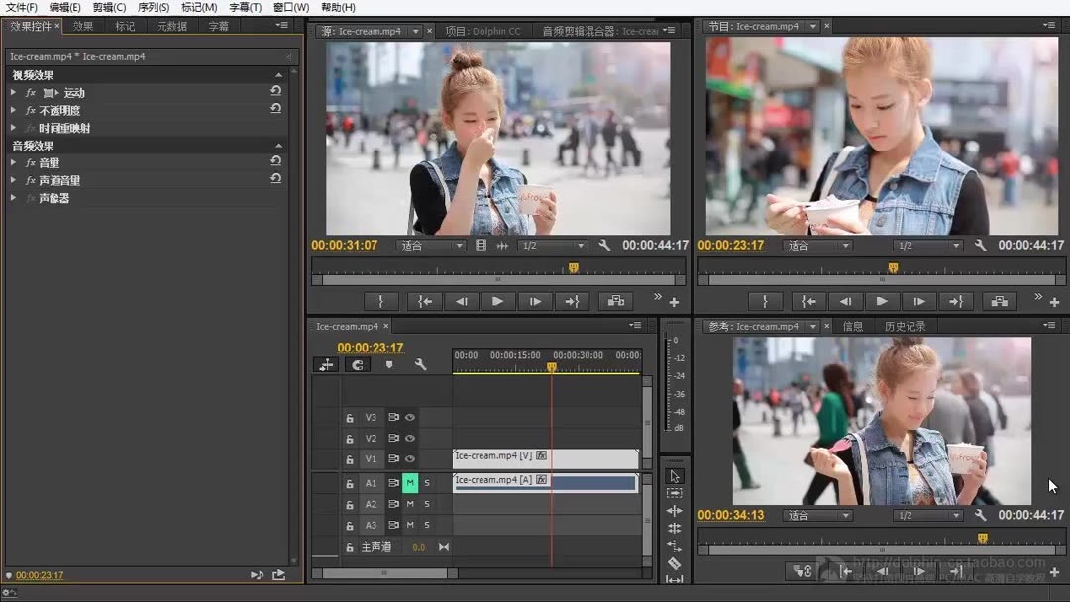This screenshot has height=602, width=1070.
Task: Select the Razor tool in tools panel
Action: coord(674,563)
